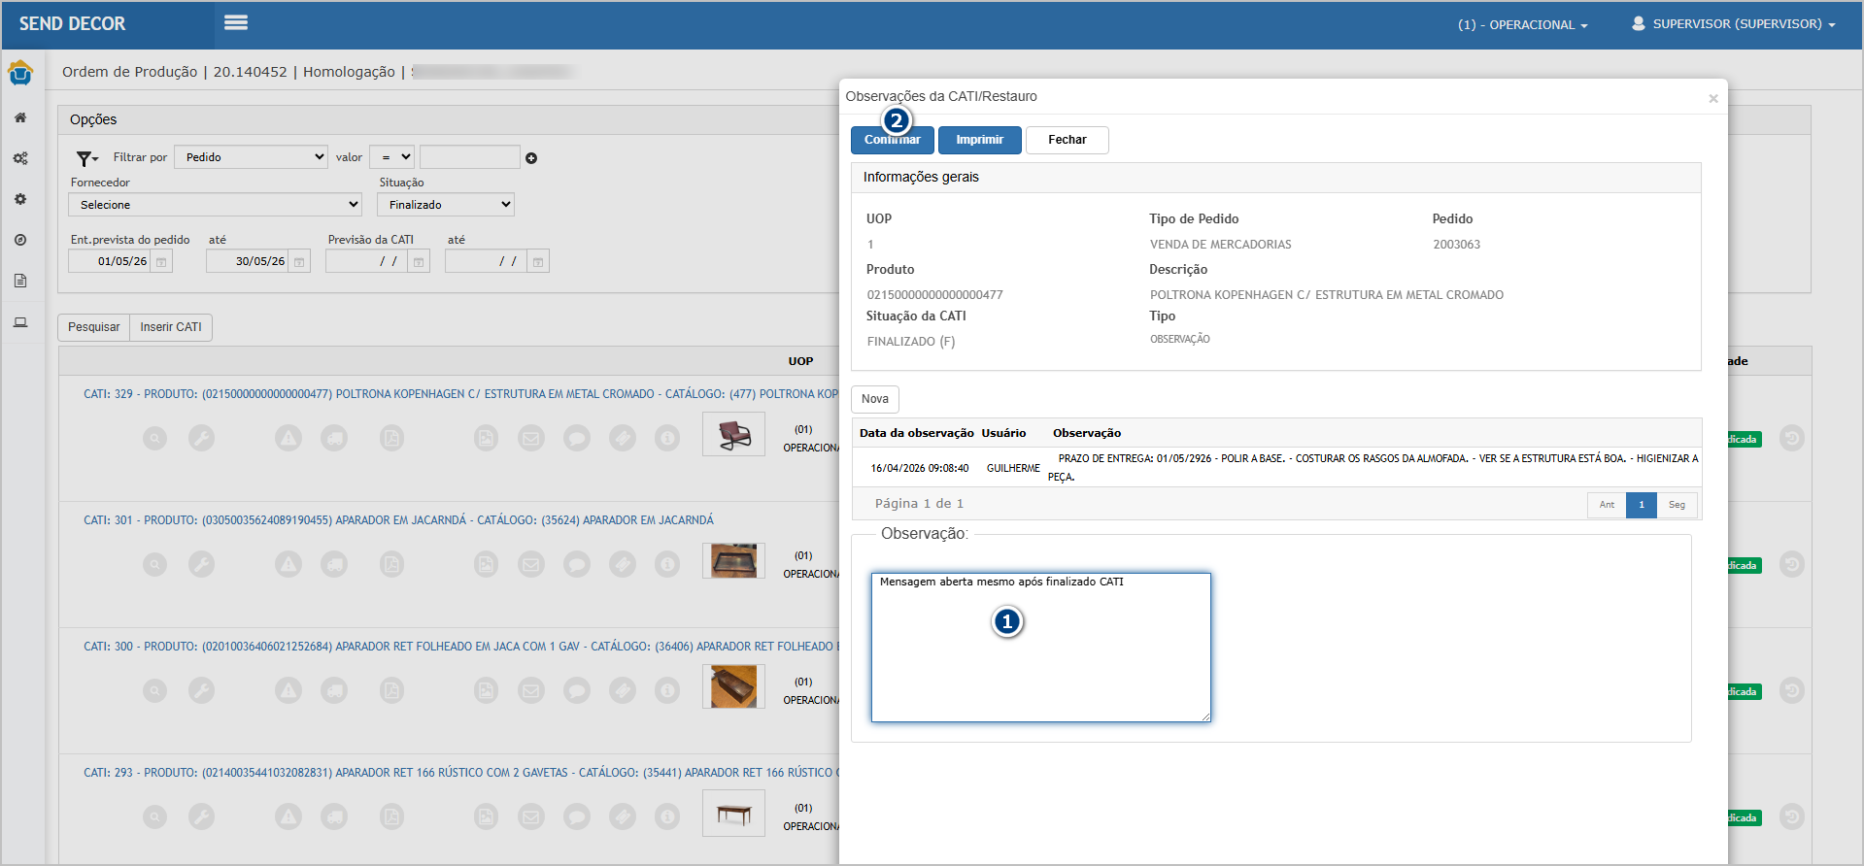Open the Fornecedor Selecione dropdown

click(215, 205)
